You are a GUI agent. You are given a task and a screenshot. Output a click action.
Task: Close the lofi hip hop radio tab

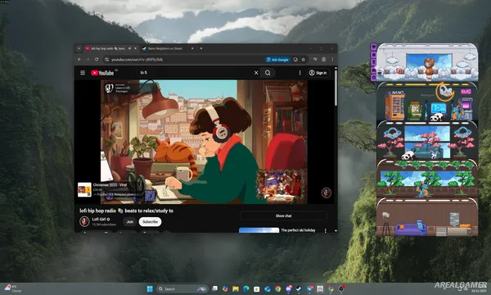135,48
